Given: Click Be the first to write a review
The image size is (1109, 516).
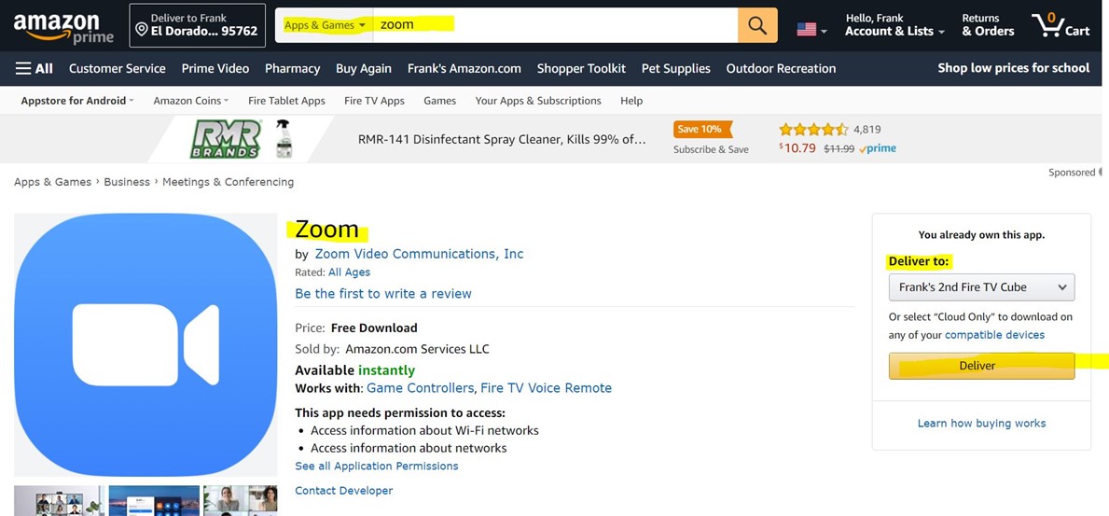Looking at the screenshot, I should coord(383,293).
